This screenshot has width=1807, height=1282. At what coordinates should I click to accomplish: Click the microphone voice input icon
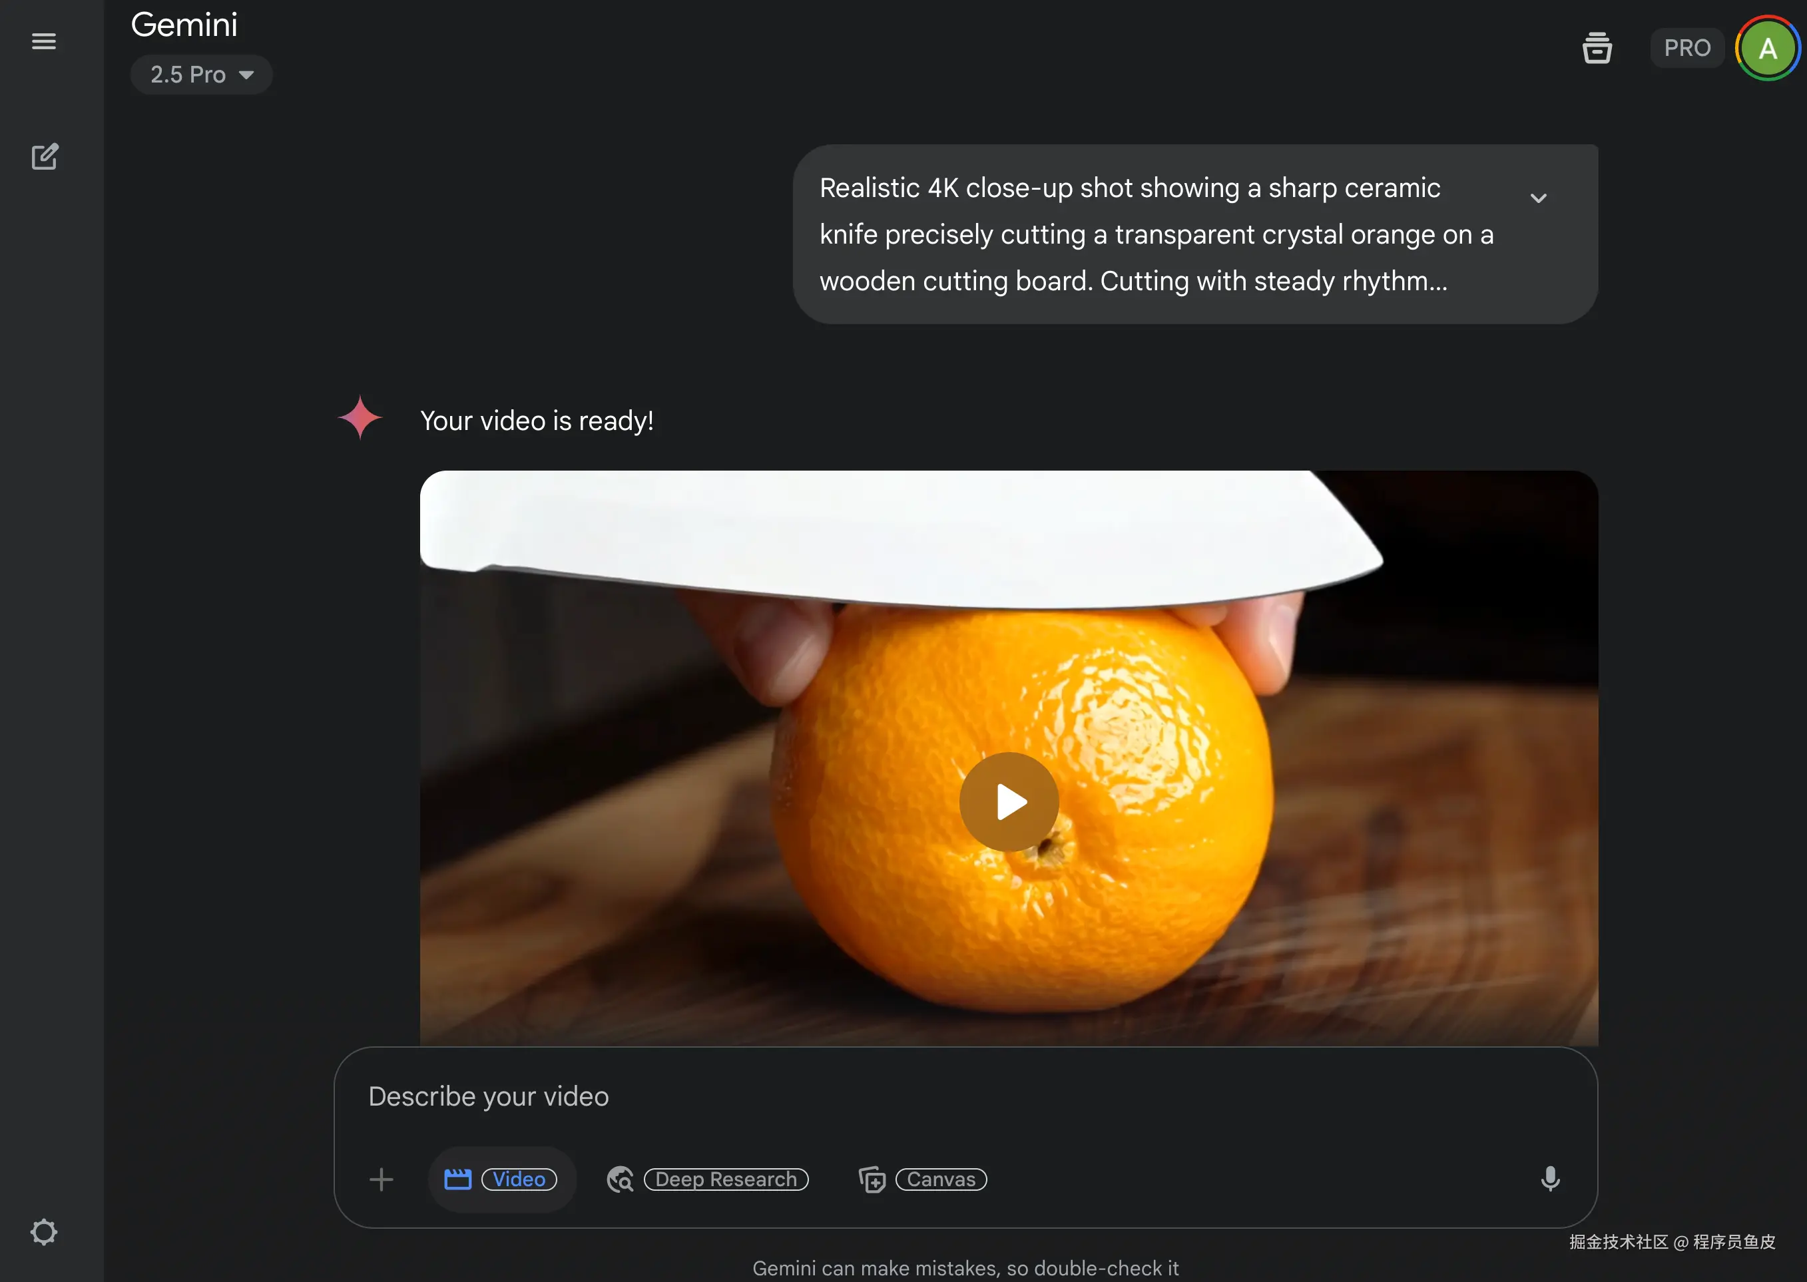tap(1549, 1179)
